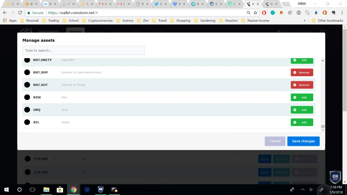Open the Trading bookmarks folder
Image resolution: width=347 pixels, height=195 pixels.
[50, 21]
